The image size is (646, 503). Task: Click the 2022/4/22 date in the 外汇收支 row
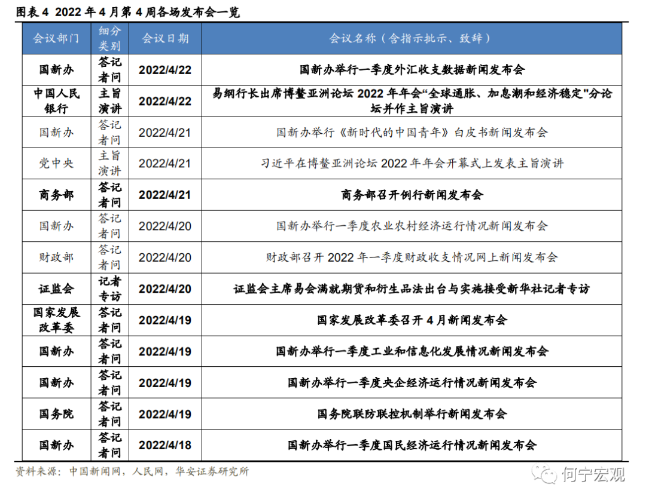(x=165, y=70)
